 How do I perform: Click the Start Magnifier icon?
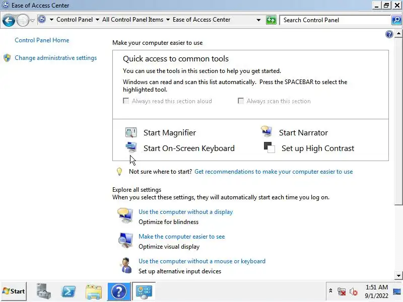tap(131, 132)
